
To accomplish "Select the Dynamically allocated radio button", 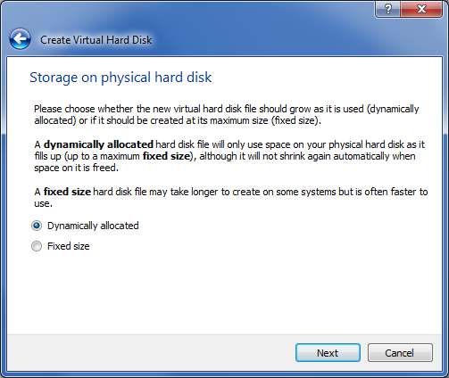I will click(x=37, y=226).
